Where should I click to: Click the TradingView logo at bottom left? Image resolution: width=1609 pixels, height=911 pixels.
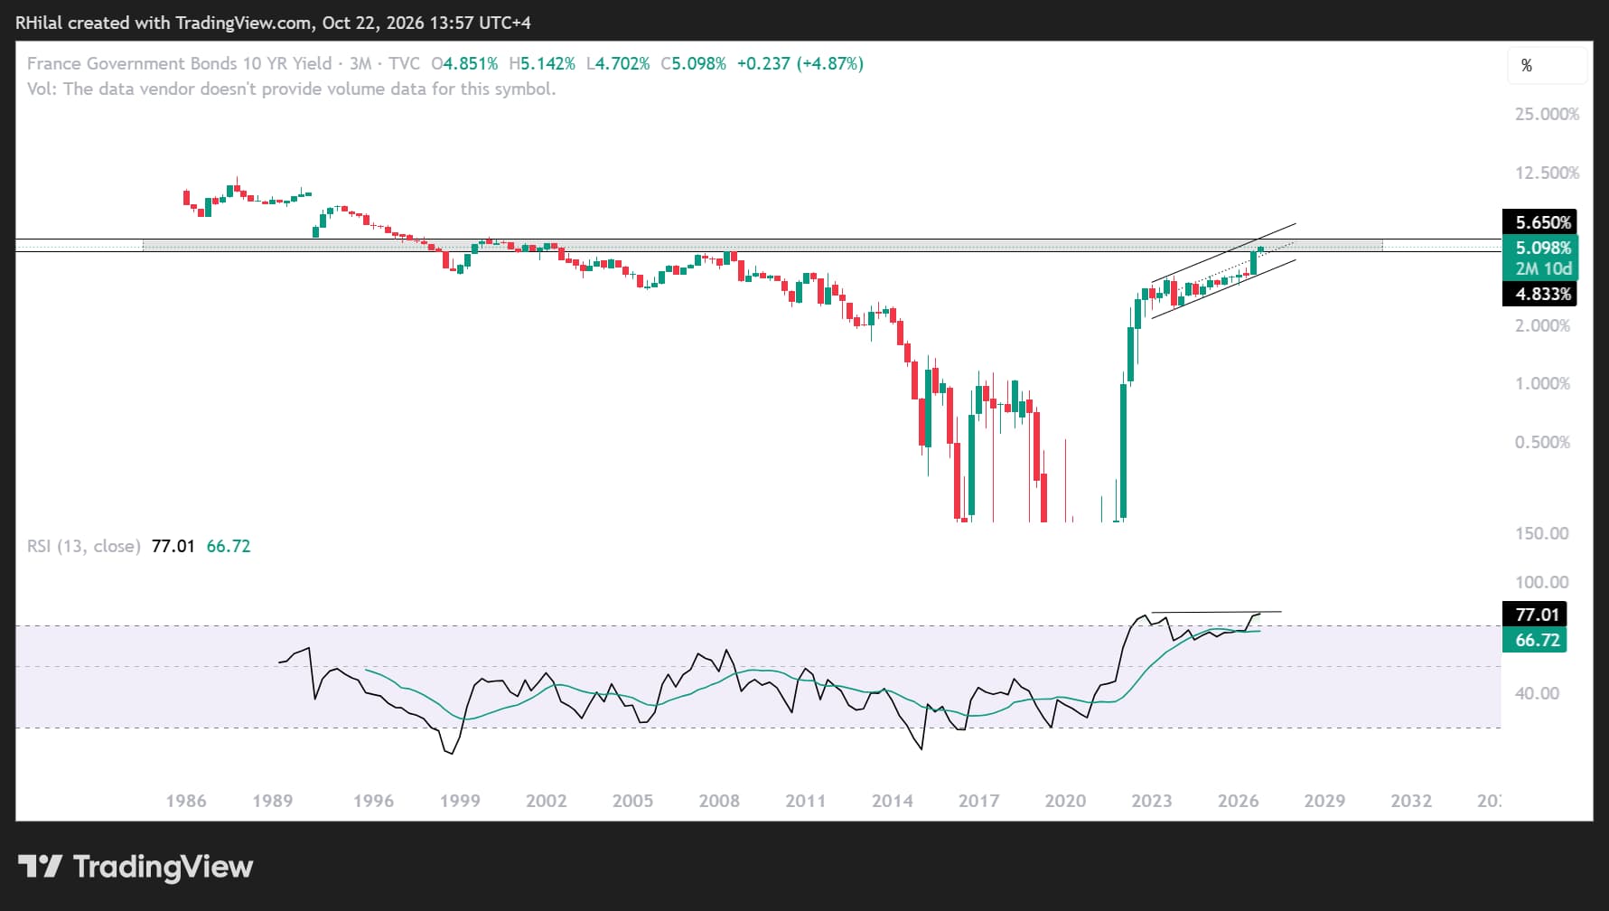coord(136,867)
